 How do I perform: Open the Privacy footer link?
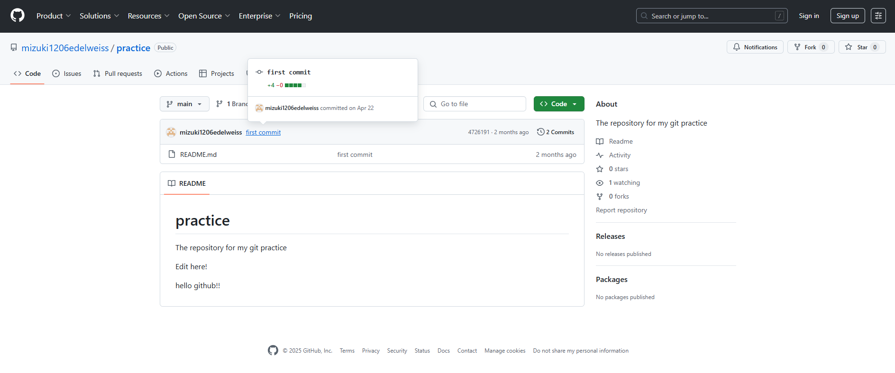[x=371, y=351]
